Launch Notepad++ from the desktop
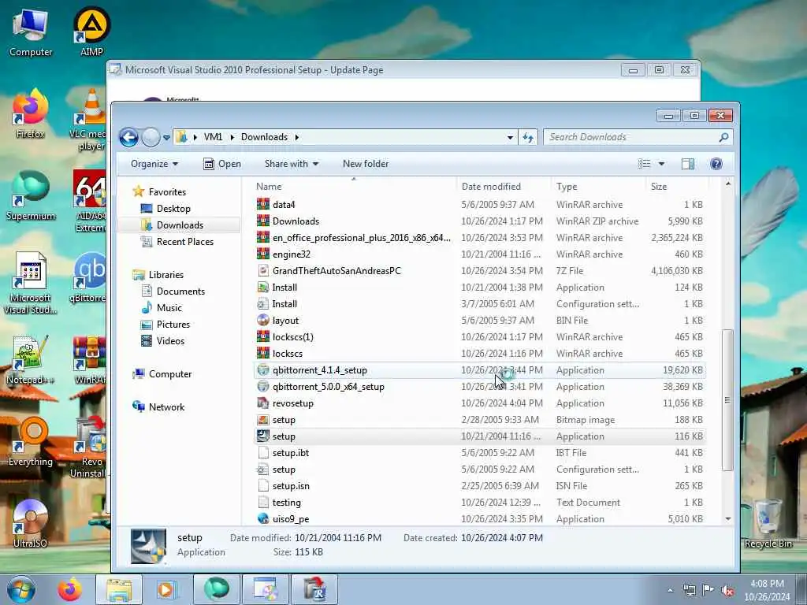This screenshot has width=807, height=605. tap(30, 360)
